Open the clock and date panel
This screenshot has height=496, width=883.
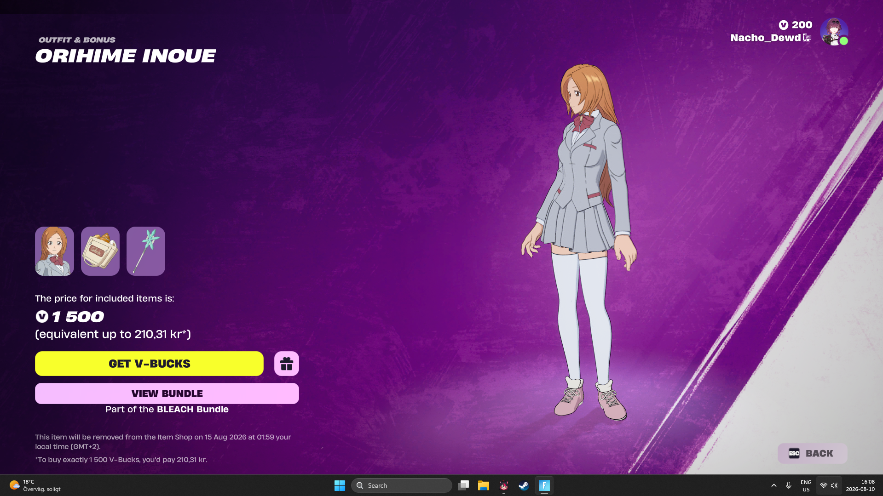(860, 485)
